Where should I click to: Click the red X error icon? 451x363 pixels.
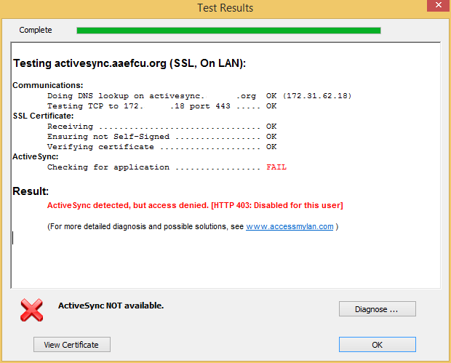pyautogui.click(x=31, y=310)
